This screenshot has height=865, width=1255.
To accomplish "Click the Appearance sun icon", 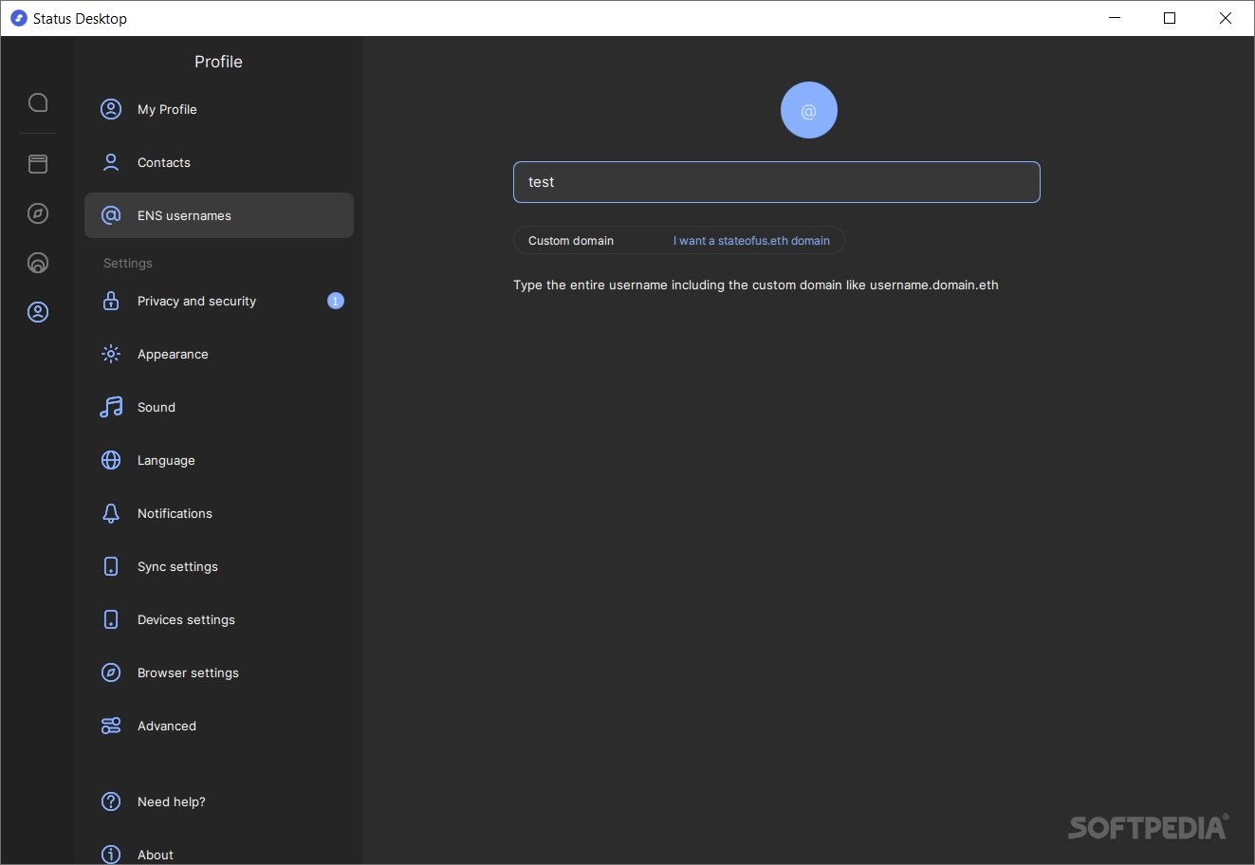I will [x=111, y=354].
